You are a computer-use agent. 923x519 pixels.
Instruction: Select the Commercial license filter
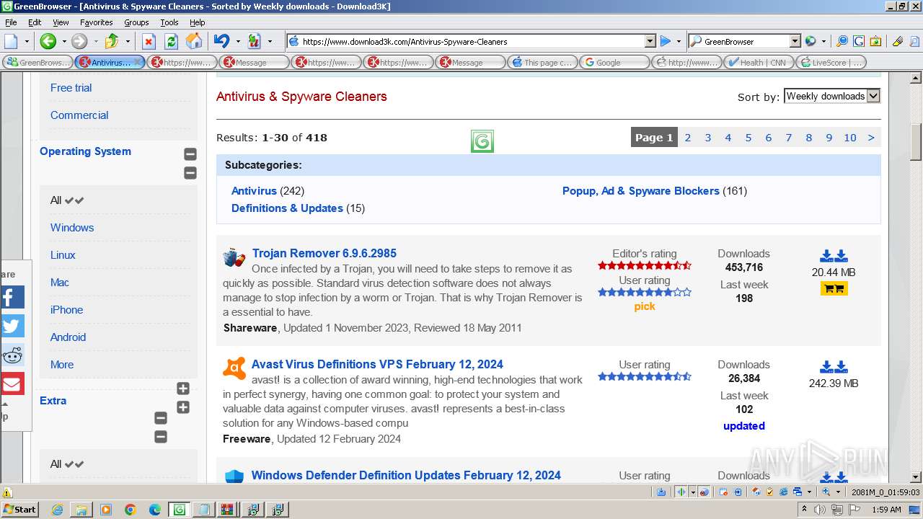coord(79,115)
